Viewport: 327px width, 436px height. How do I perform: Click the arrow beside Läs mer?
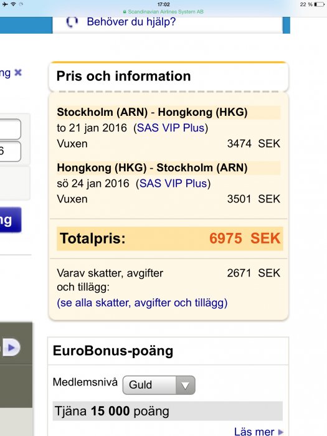tap(280, 432)
